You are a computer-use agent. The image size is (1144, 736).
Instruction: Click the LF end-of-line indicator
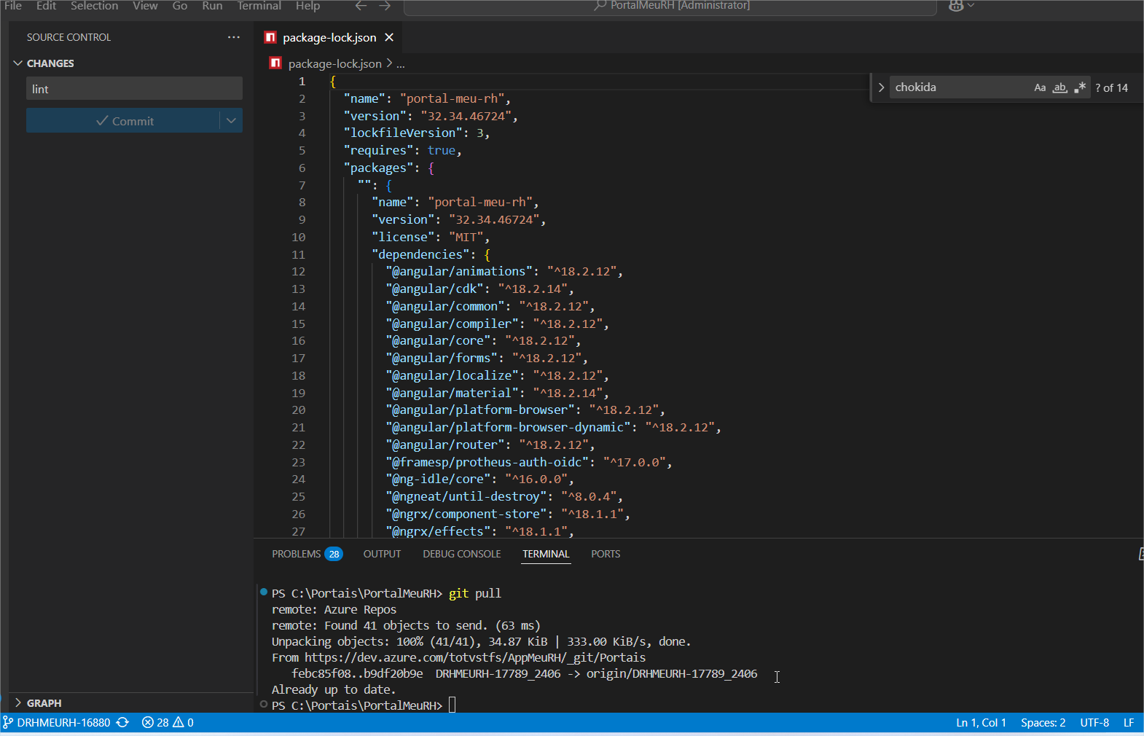tap(1128, 722)
